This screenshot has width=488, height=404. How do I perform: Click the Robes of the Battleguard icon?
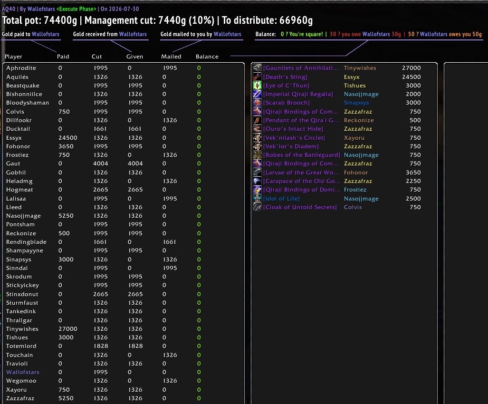coord(257,155)
